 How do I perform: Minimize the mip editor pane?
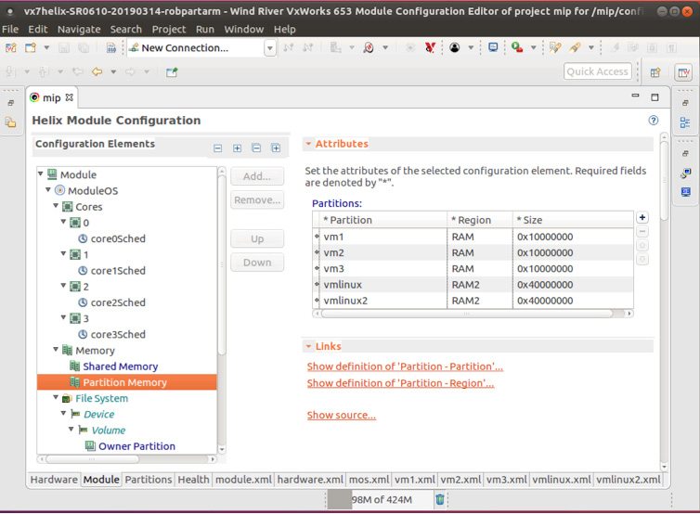[635, 96]
